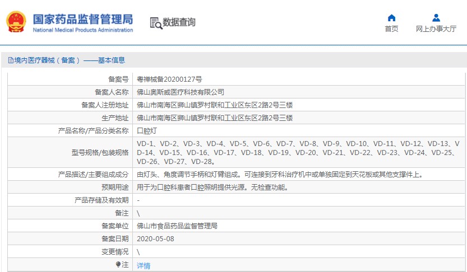Click 国家药品监督管理局 title text
The width and height of the screenshot is (467, 272).
pyautogui.click(x=83, y=20)
